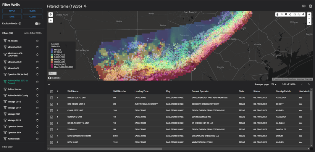The height and width of the screenshot is (152, 315).
Task: Uncheck the BECK JULIE row checkbox
Action: 52,142
